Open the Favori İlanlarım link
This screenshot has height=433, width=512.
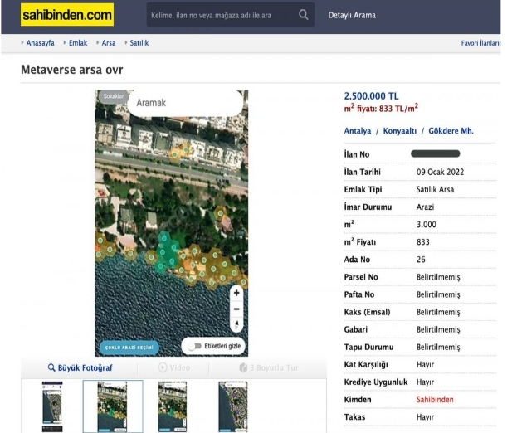pos(480,42)
